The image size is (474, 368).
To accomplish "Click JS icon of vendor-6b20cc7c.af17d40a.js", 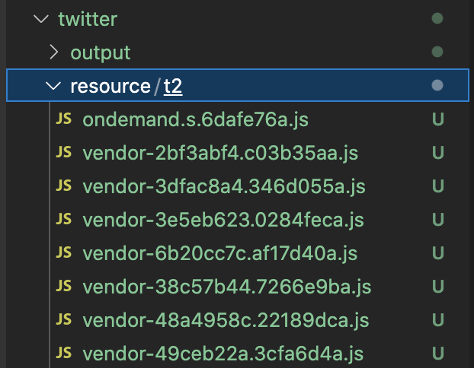I will [64, 253].
